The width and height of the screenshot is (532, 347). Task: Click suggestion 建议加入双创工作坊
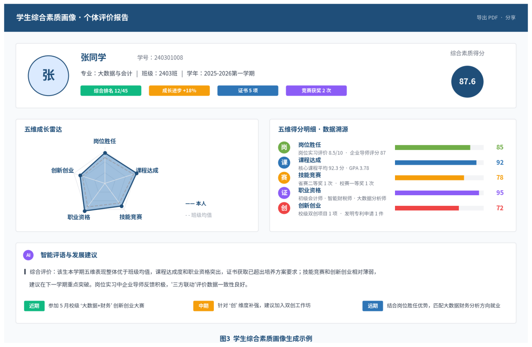(x=287, y=305)
